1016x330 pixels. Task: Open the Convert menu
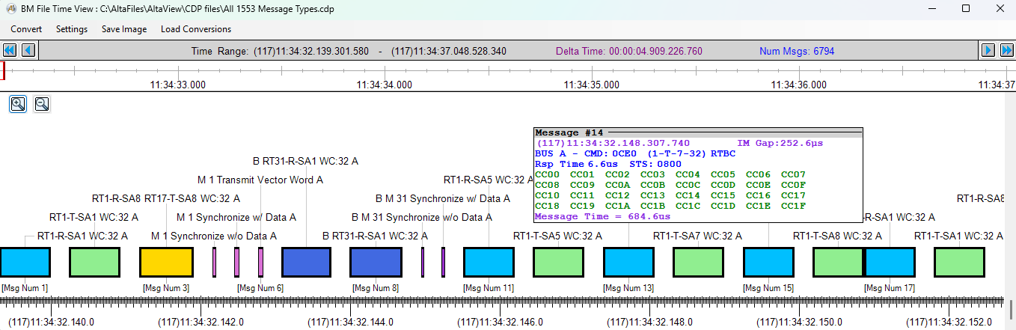click(26, 29)
